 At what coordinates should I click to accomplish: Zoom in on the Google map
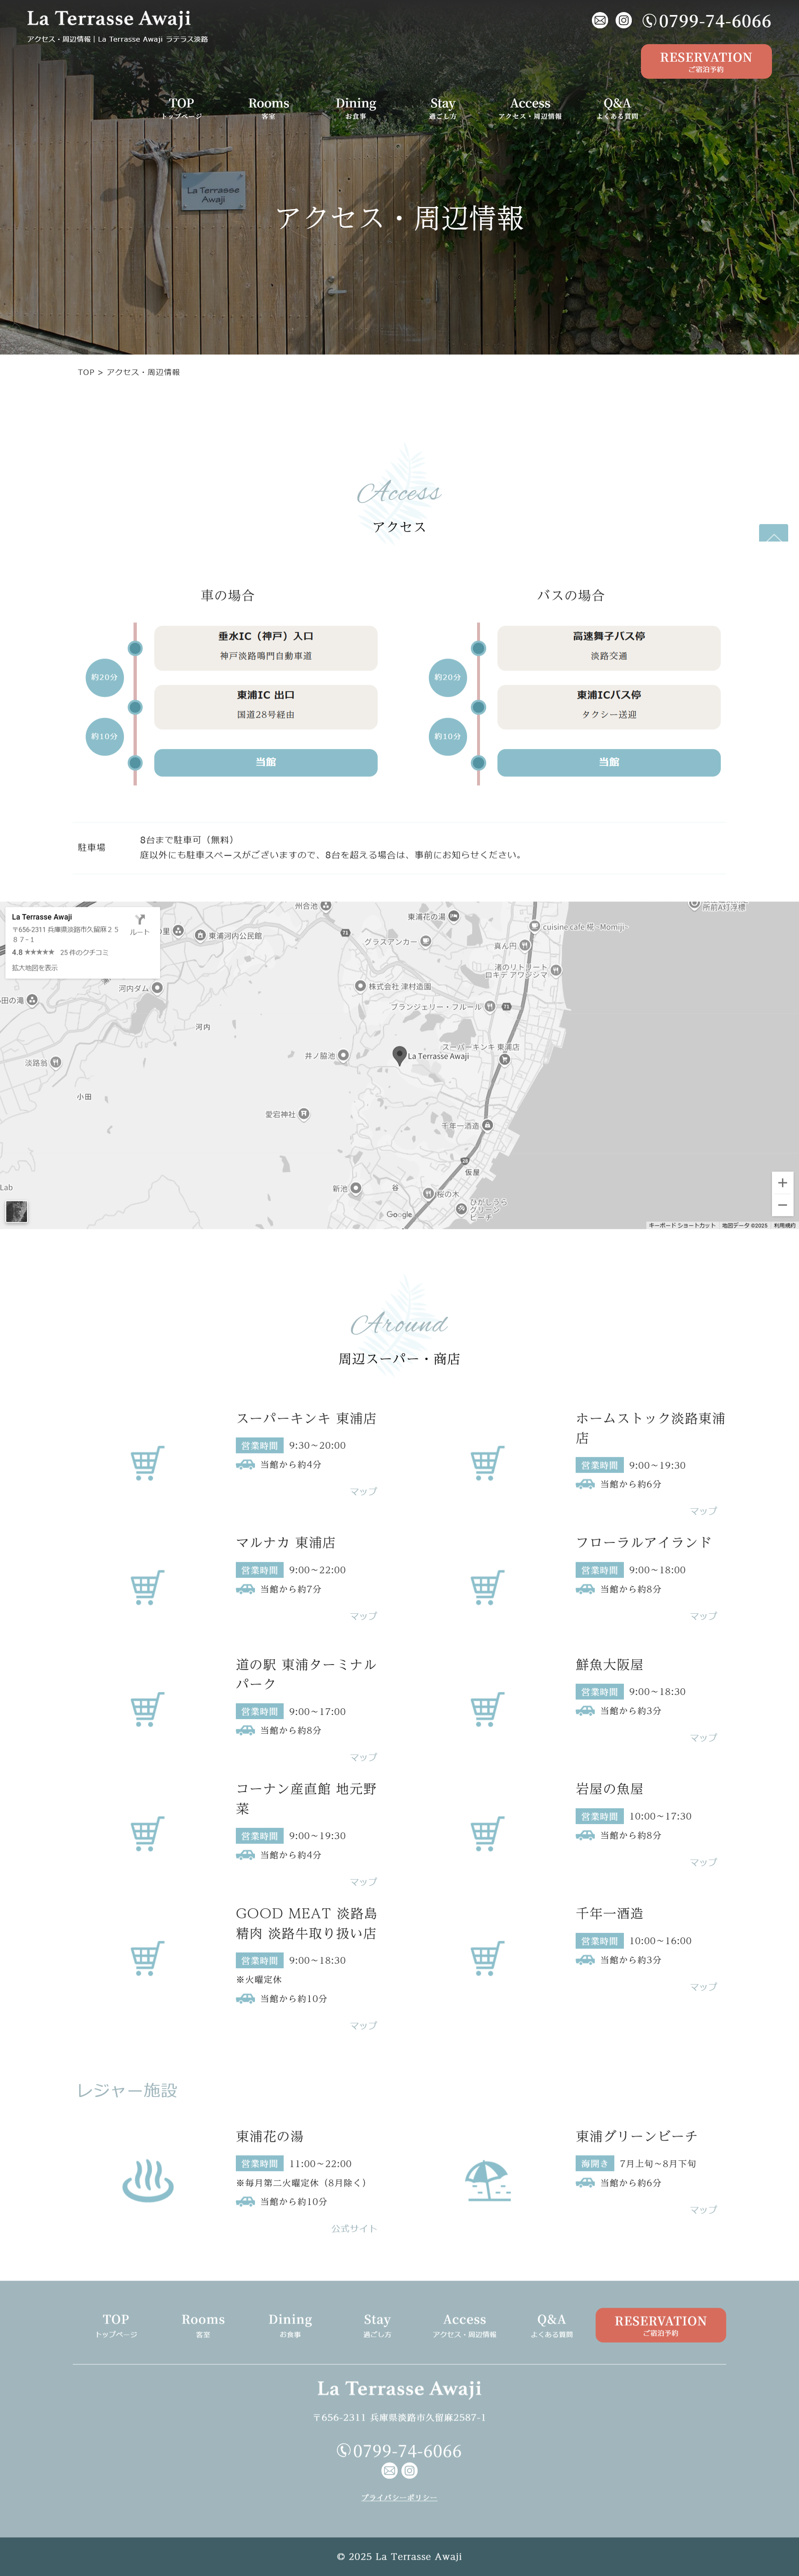tap(782, 1183)
